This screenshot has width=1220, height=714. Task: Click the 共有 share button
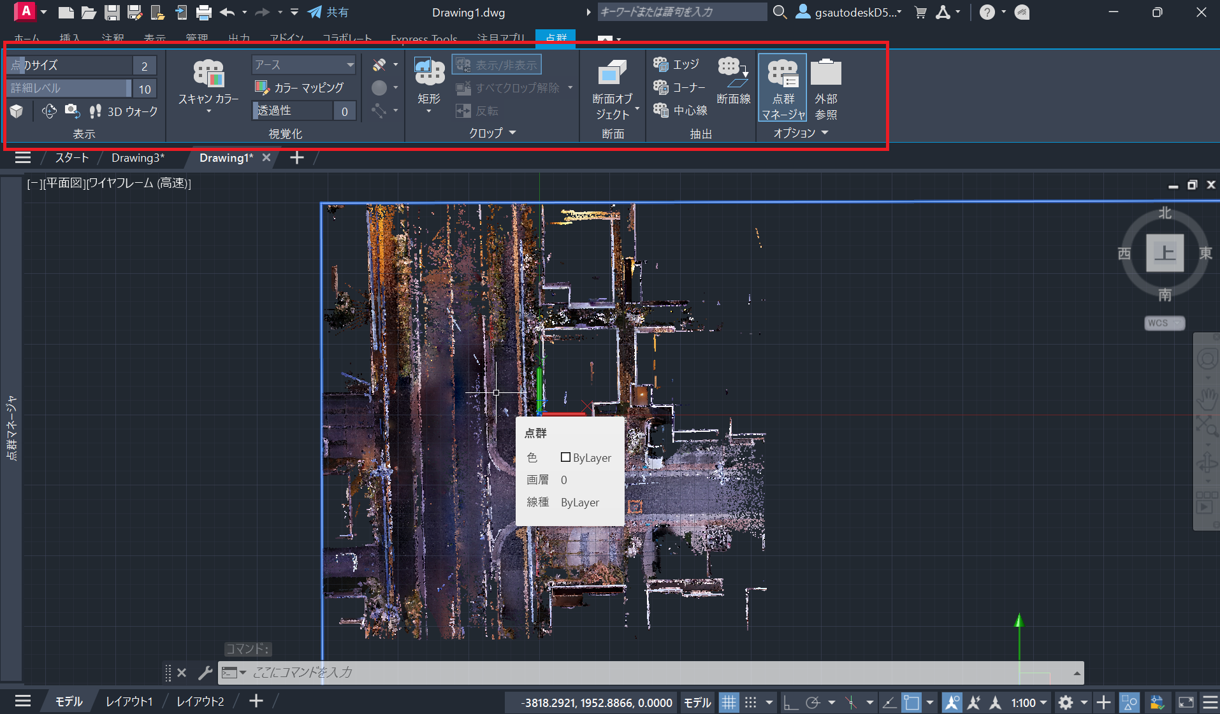coord(328,12)
